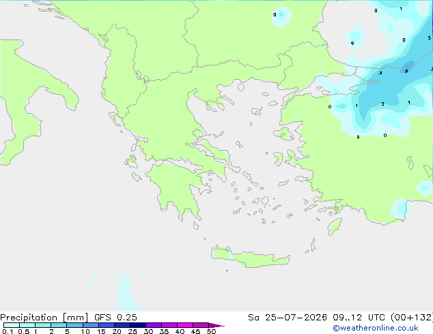
Task: Click the weatheronline.co.uk copyright link
Action: click(376, 328)
